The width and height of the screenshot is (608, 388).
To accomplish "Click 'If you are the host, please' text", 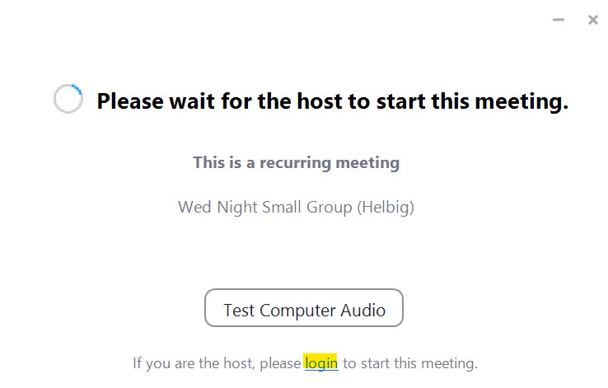I will (217, 363).
